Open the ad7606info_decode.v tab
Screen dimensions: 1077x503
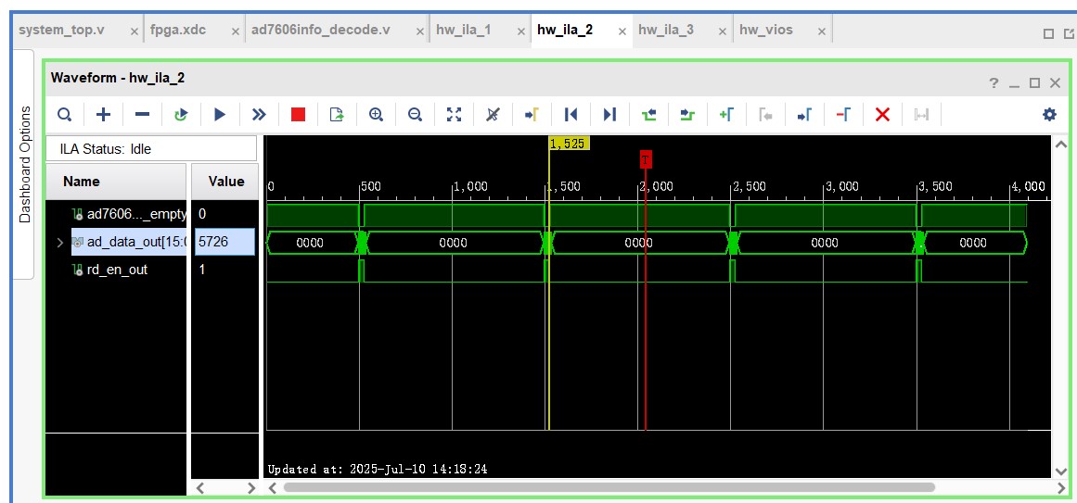321,31
